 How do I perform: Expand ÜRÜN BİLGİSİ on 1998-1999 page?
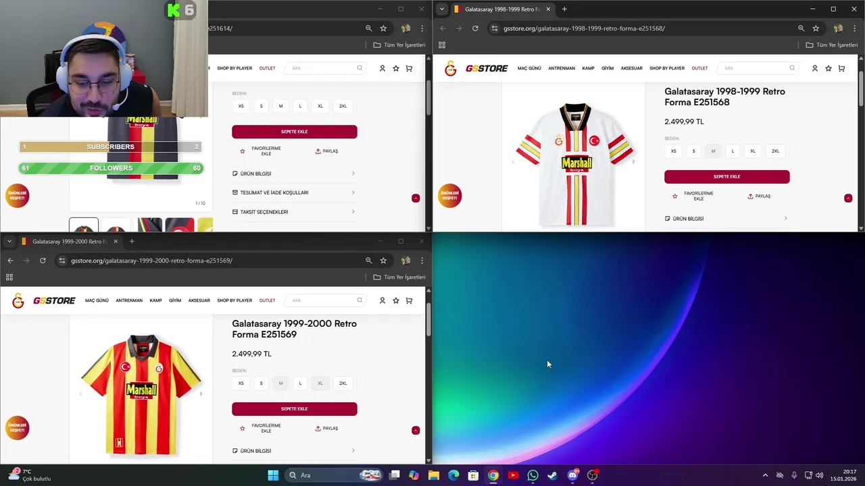click(726, 219)
